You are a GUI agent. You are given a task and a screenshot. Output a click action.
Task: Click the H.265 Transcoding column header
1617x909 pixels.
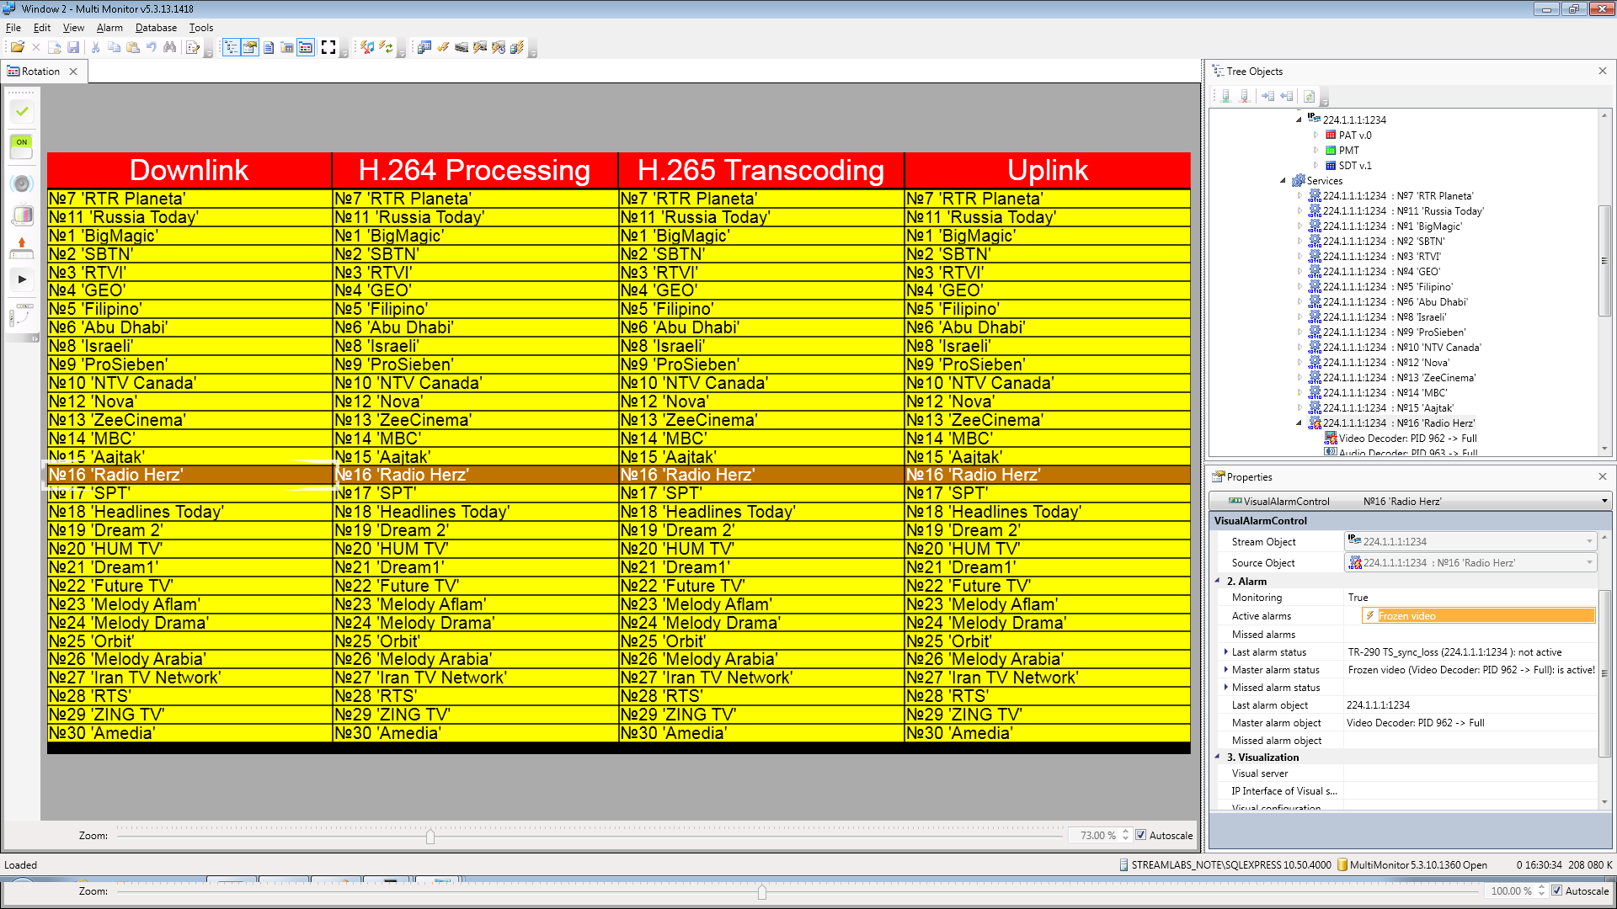pos(760,170)
